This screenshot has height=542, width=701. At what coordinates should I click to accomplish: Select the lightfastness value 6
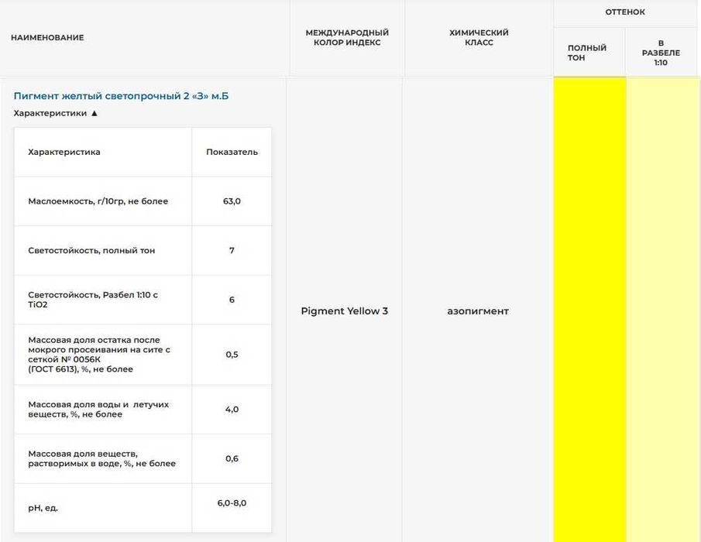coord(232,300)
